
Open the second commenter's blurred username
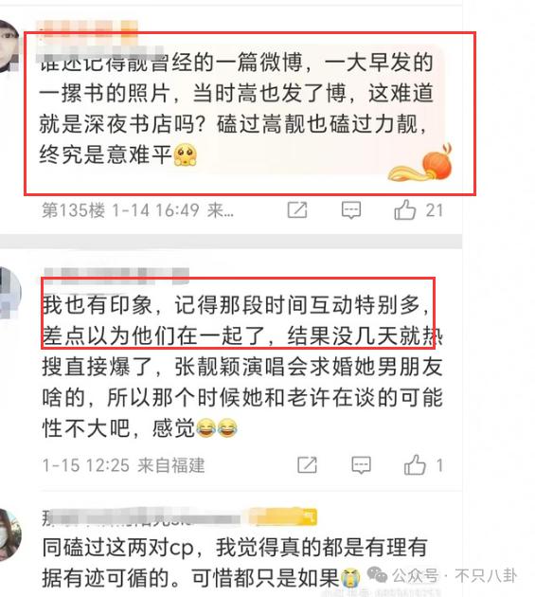[x=116, y=275]
